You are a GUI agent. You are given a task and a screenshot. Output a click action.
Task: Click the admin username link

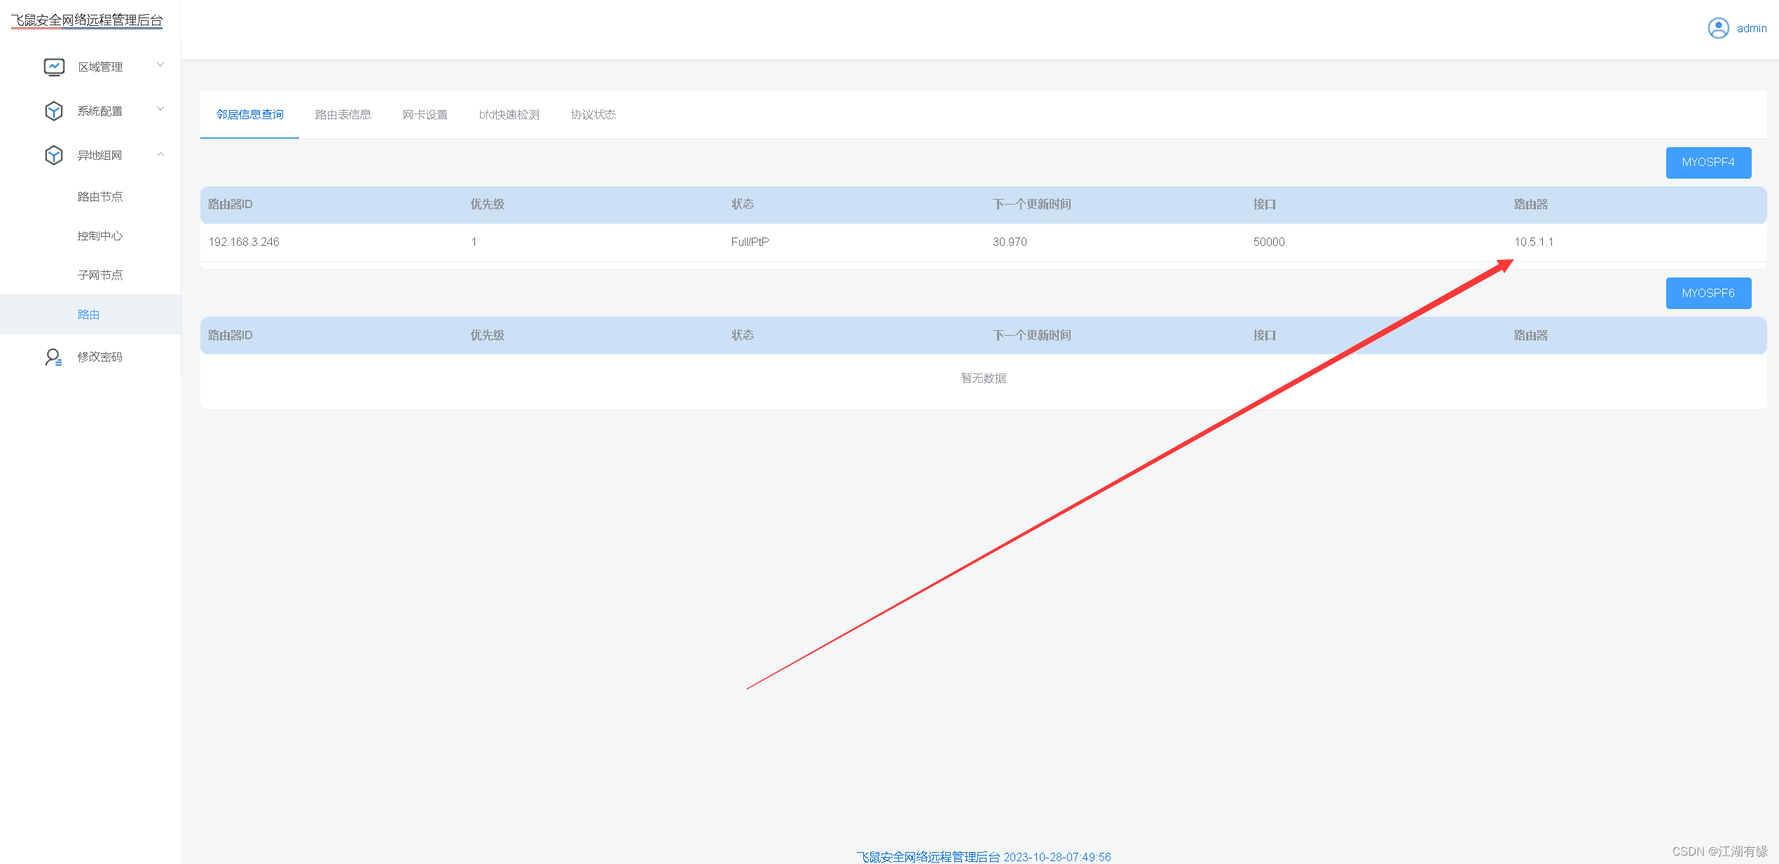pos(1751,29)
